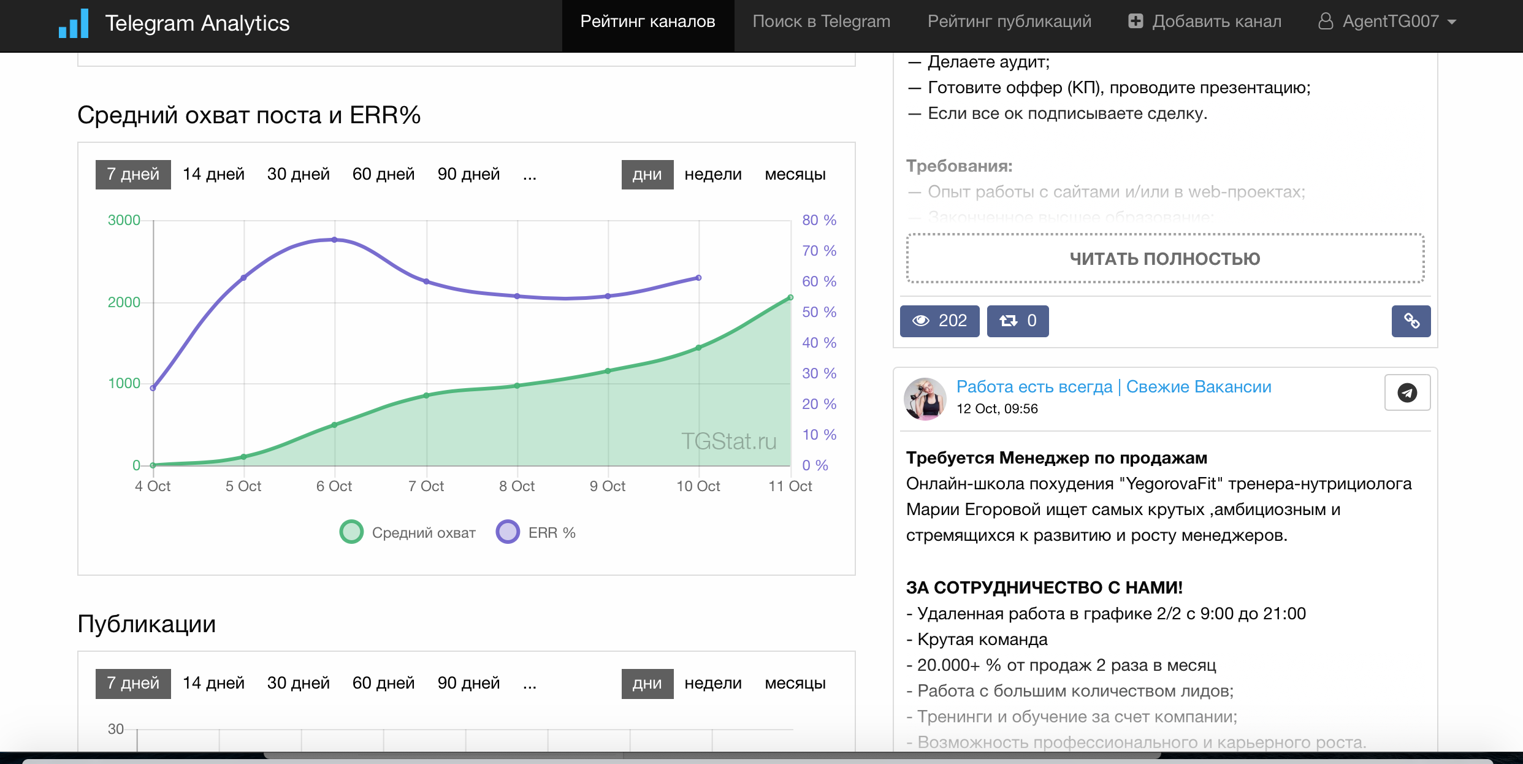Open Поиск в Telegram menu item
Viewport: 1523px width, 764px height.
(821, 21)
